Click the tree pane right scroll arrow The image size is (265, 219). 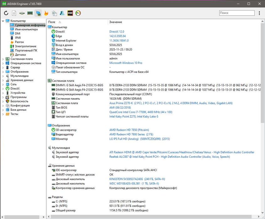tap(43, 217)
